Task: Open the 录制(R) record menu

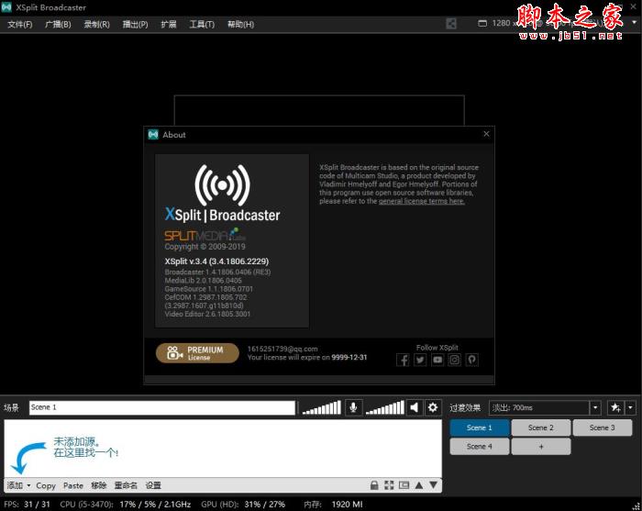Action: (96, 24)
